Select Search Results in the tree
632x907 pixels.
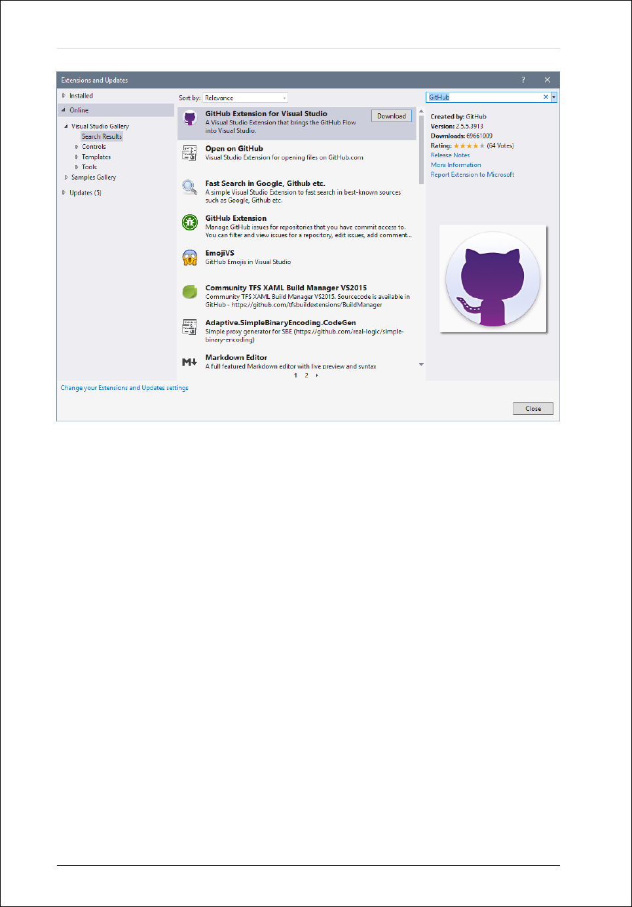point(102,136)
